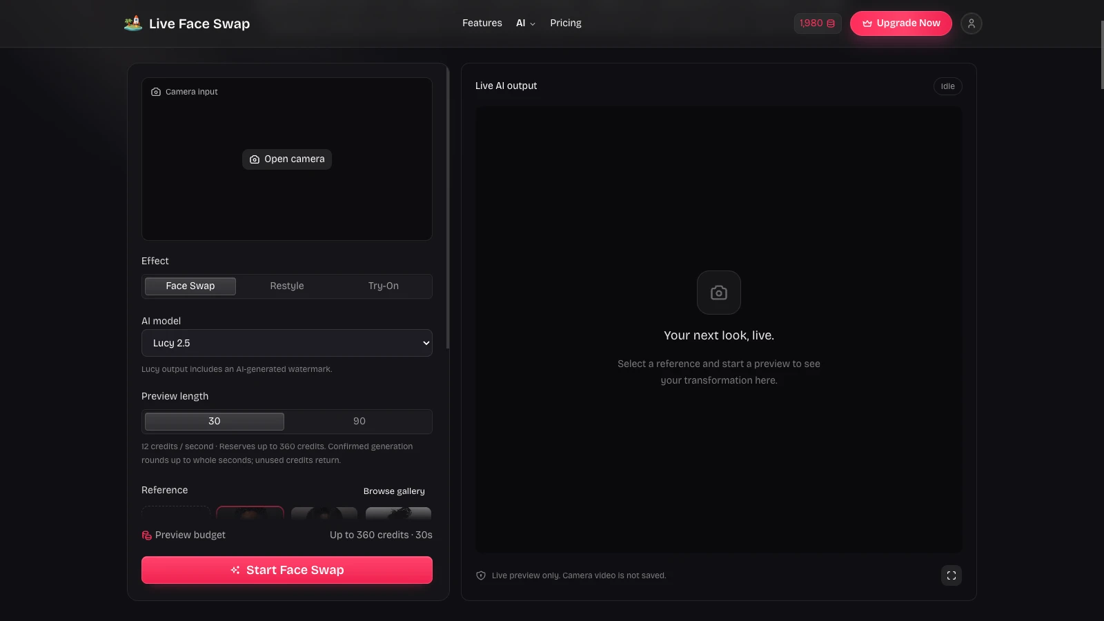The width and height of the screenshot is (1104, 621).
Task: Click the Lucy watermark notice text
Action: pyautogui.click(x=237, y=370)
